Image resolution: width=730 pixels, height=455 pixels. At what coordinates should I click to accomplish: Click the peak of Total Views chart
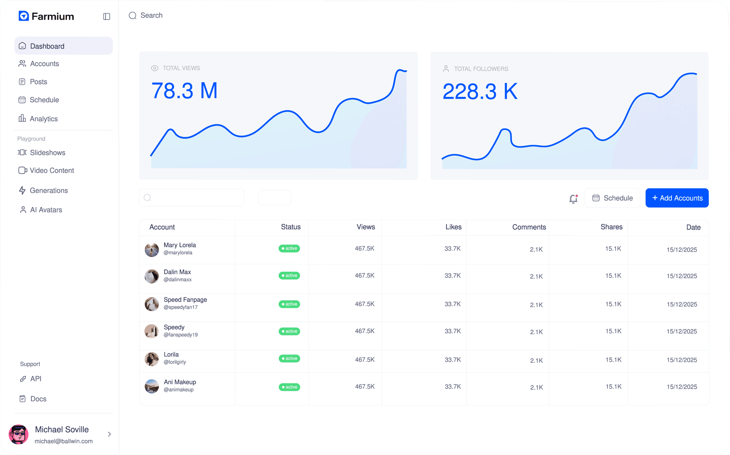(x=400, y=70)
